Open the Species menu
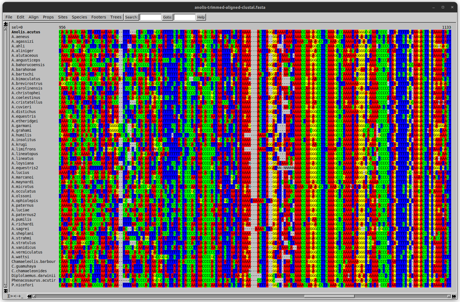The height and width of the screenshot is (302, 460). click(80, 17)
